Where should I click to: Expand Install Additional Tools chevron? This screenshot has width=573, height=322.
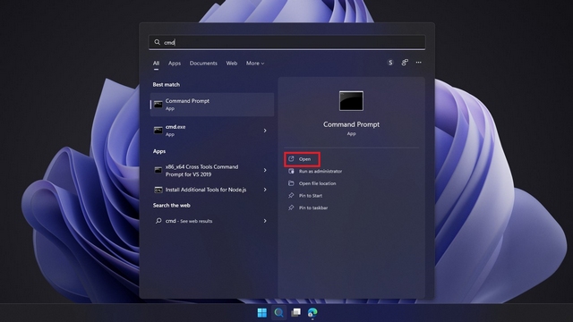[265, 190]
